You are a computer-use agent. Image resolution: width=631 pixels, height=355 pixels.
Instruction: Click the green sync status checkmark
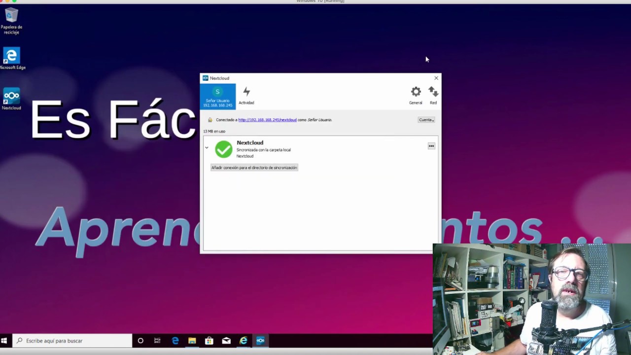223,149
